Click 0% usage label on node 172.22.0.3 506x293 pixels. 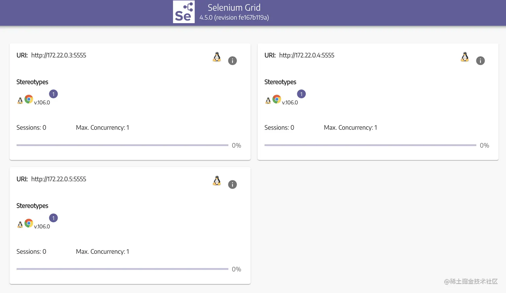pyautogui.click(x=237, y=145)
